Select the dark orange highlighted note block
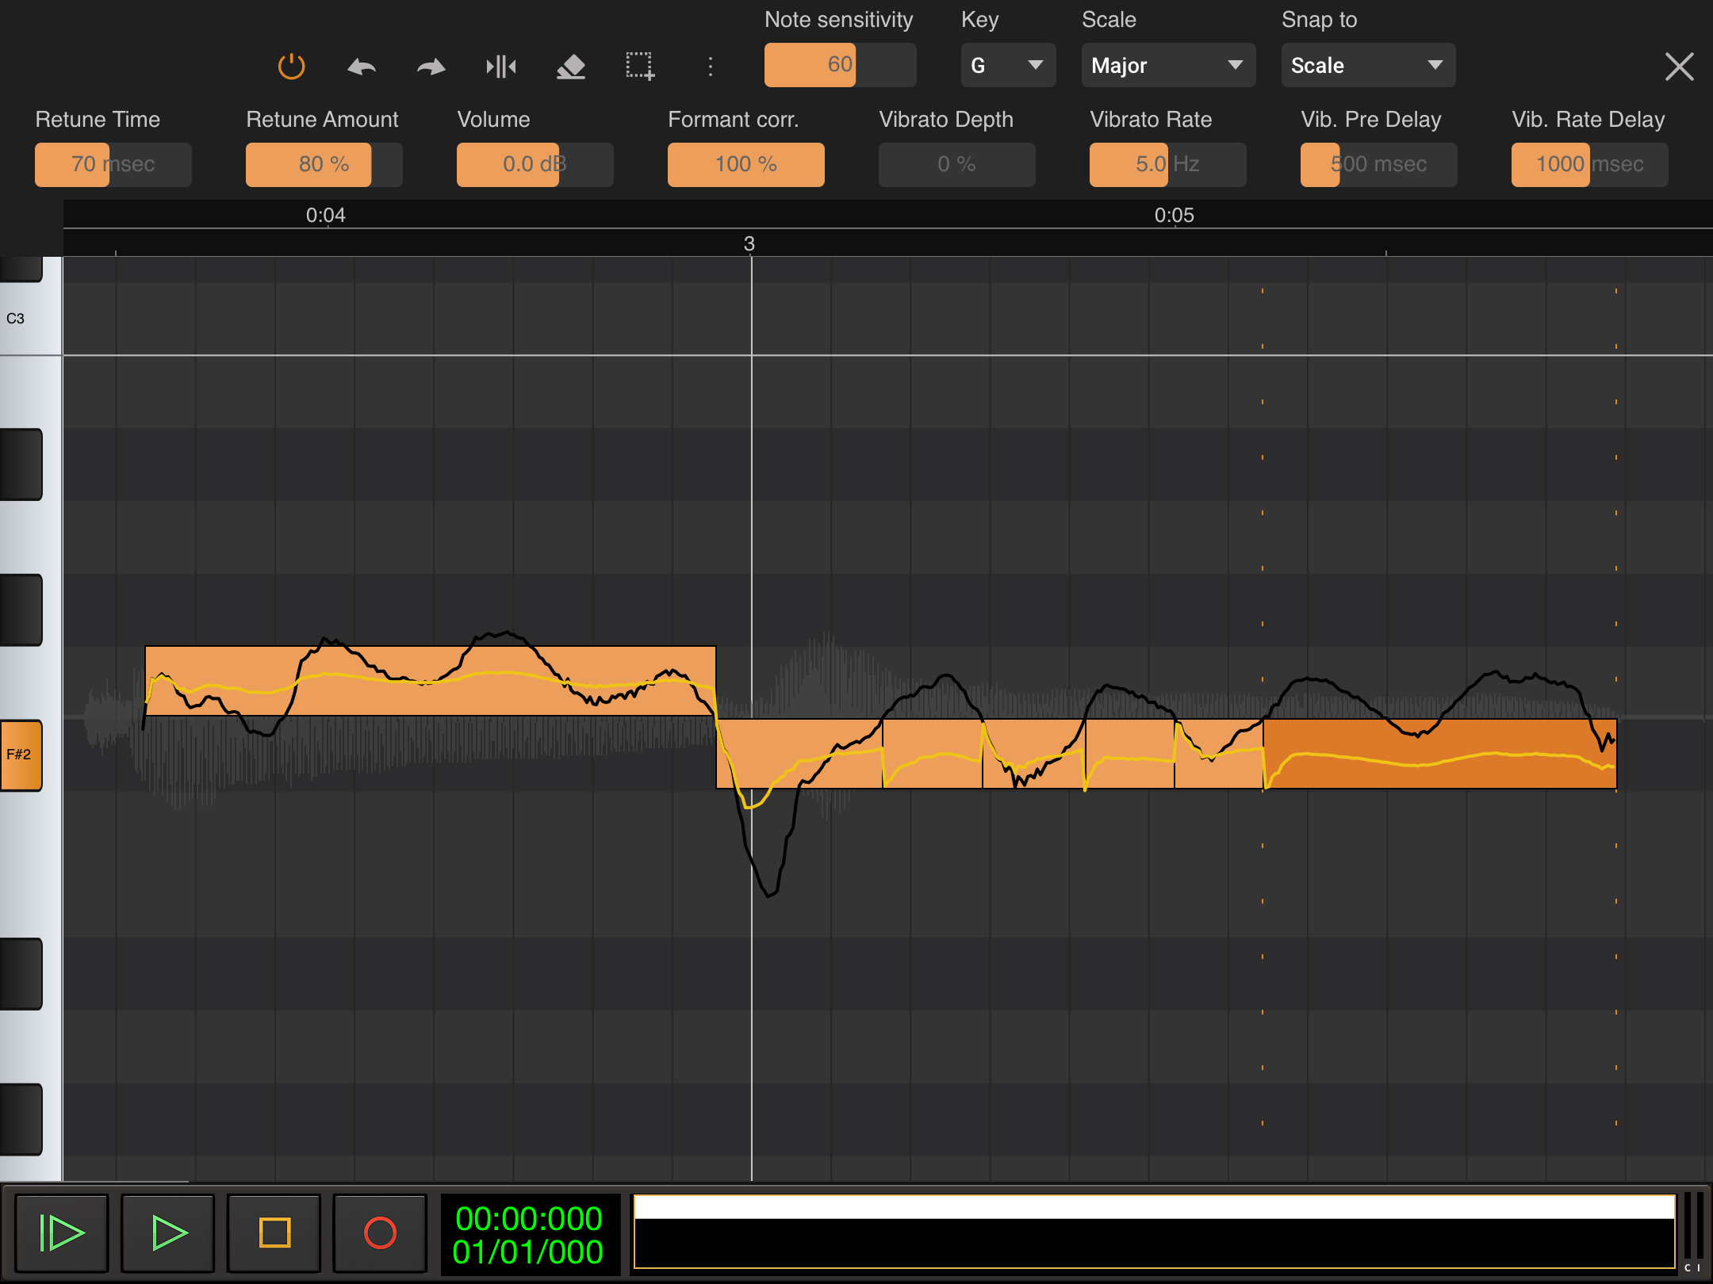Image resolution: width=1713 pixels, height=1284 pixels. [x=1439, y=753]
